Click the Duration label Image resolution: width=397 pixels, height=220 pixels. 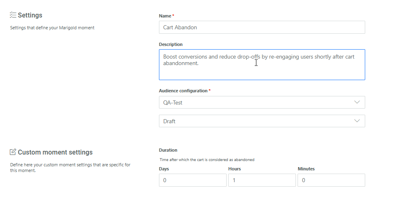[x=168, y=150]
